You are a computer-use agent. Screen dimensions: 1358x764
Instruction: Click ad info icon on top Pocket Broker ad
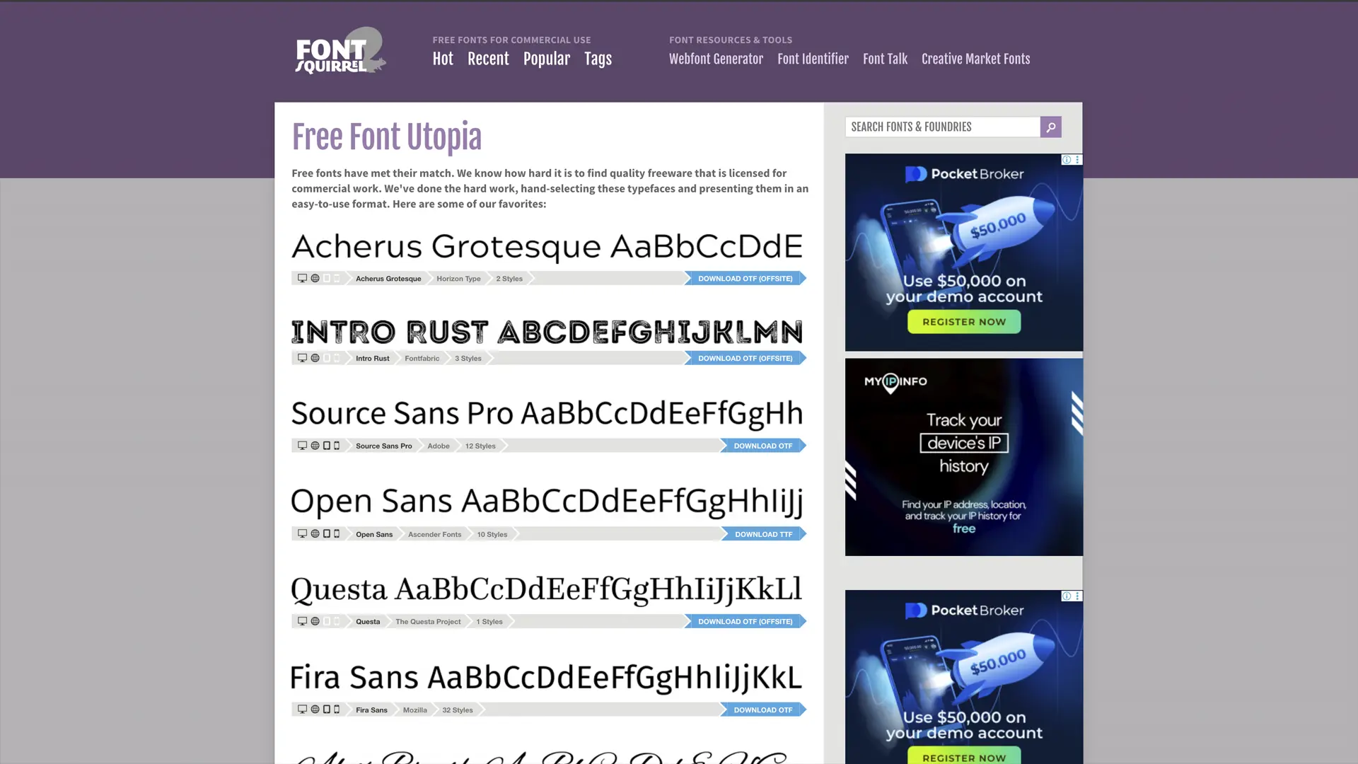coord(1067,160)
